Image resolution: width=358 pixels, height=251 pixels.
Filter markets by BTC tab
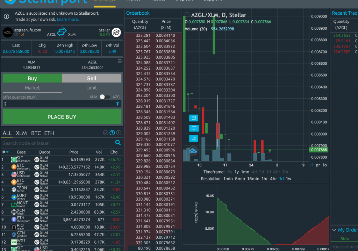click(x=36, y=133)
